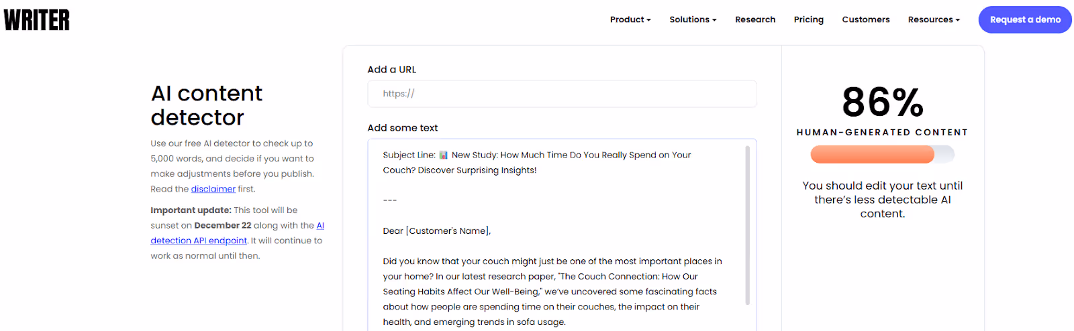The width and height of the screenshot is (1074, 331).
Task: Place cursor on the Dear Customer's Name line
Action: [x=436, y=231]
